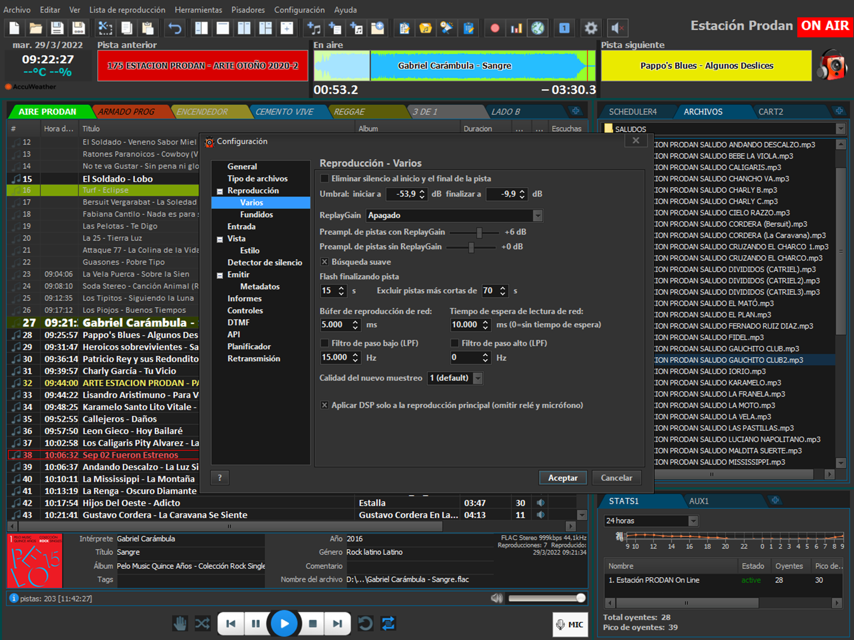The width and height of the screenshot is (854, 640).
Task: Click the circular restart-track icon
Action: 366,623
